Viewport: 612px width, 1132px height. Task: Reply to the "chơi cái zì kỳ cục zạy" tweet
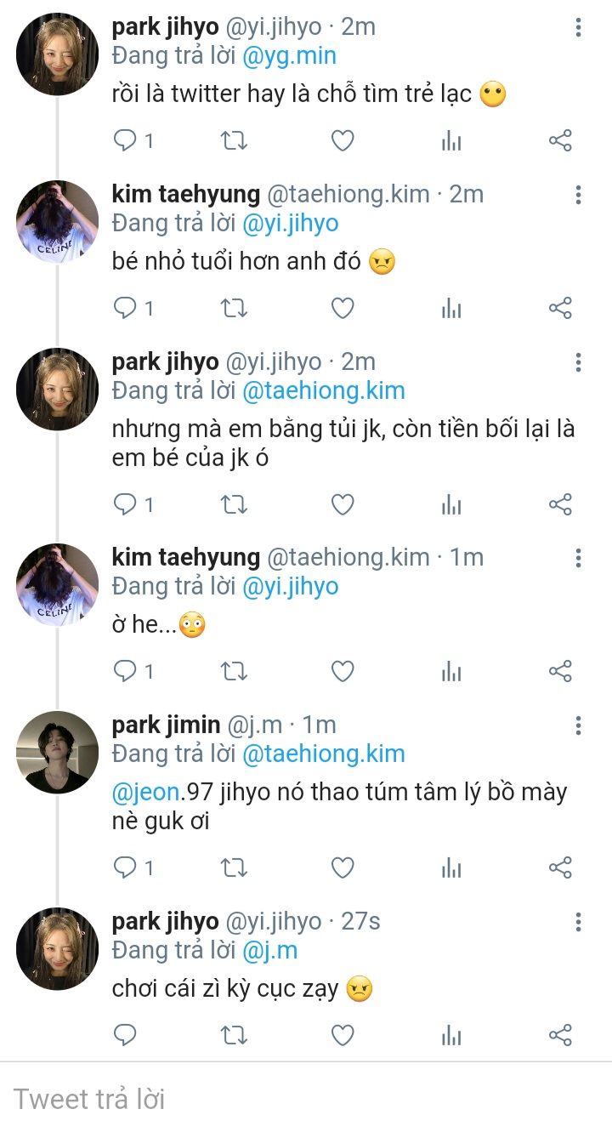[x=125, y=1035]
